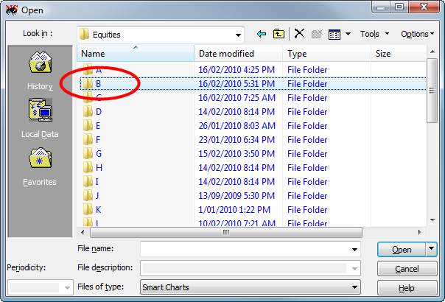
Task: Go up one folder level
Action: tap(278, 34)
